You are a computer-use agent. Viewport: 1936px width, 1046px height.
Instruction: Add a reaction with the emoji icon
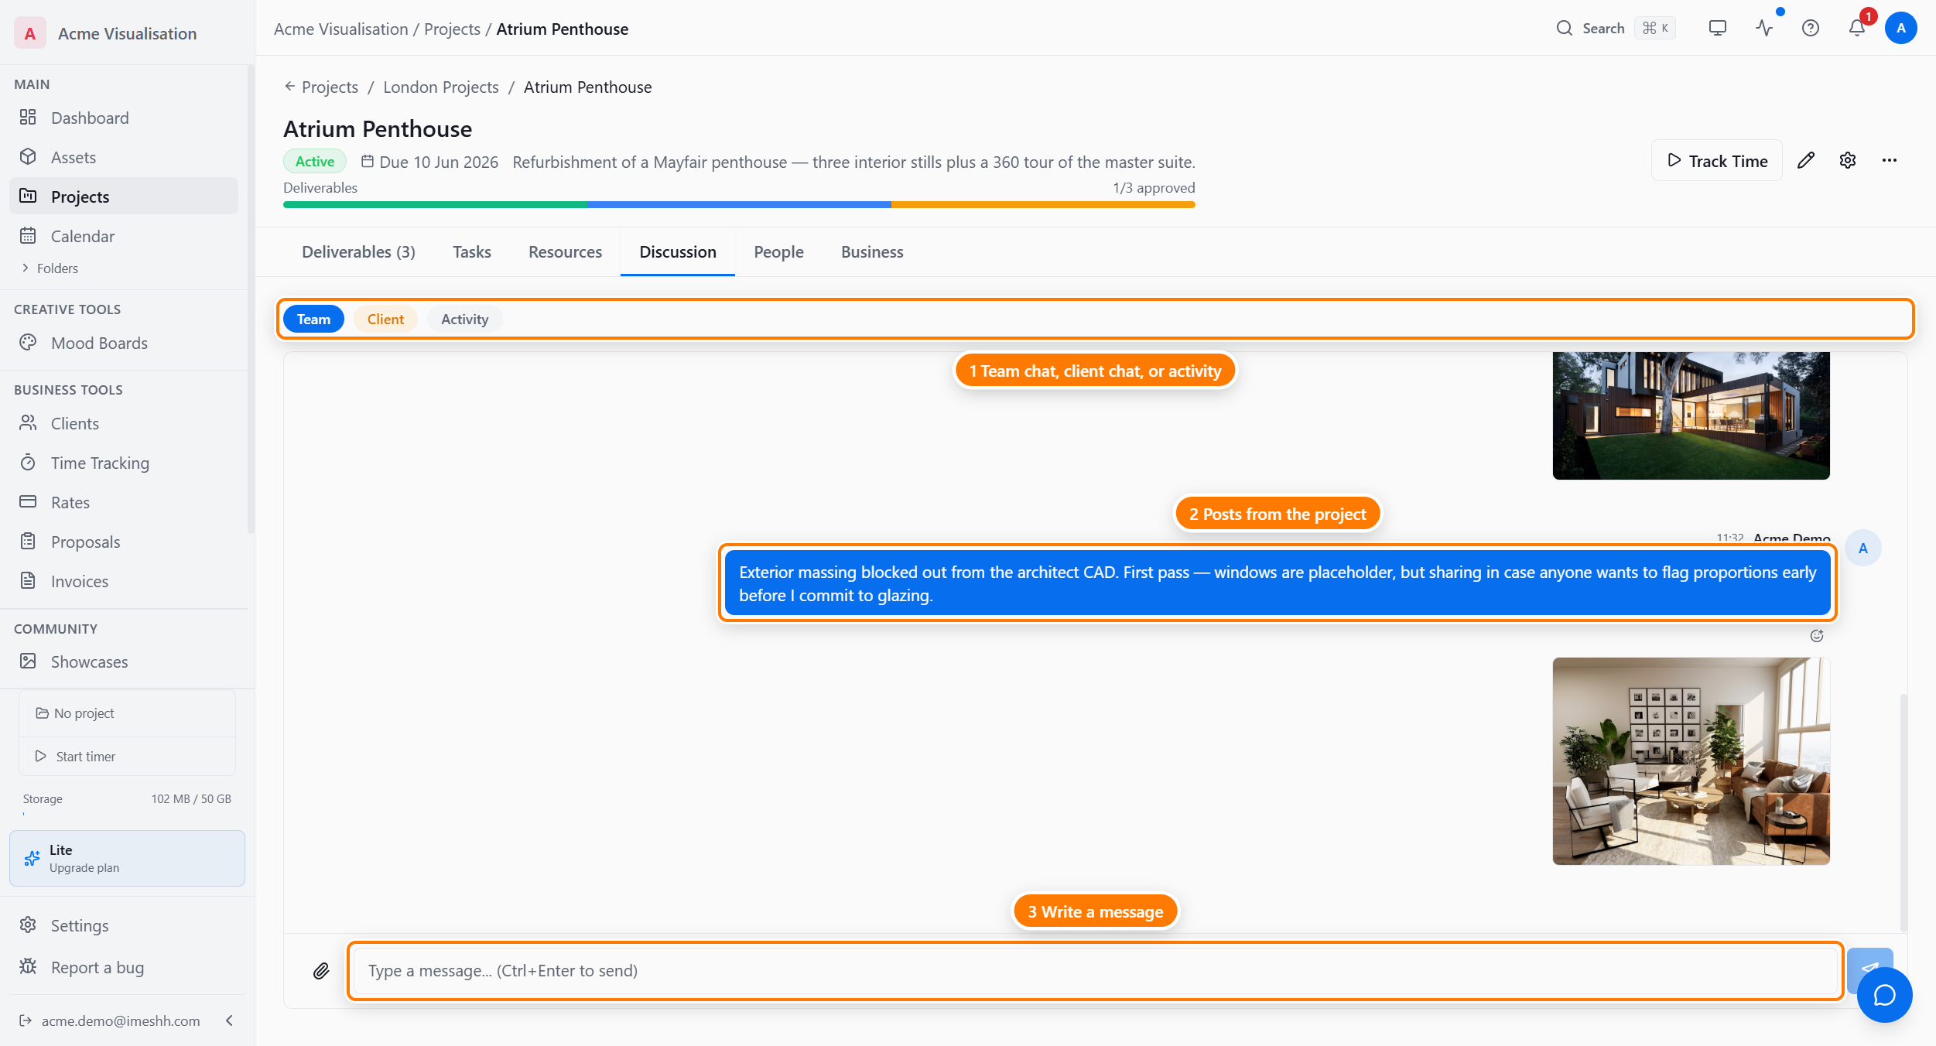pos(1817,636)
